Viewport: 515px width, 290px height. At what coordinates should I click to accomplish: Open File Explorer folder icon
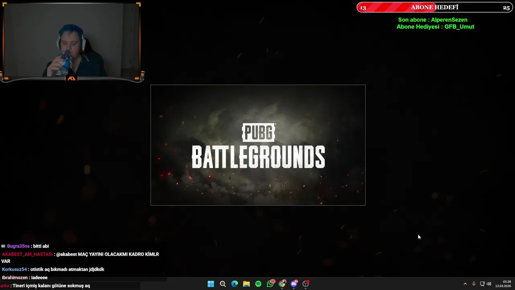pos(246,284)
